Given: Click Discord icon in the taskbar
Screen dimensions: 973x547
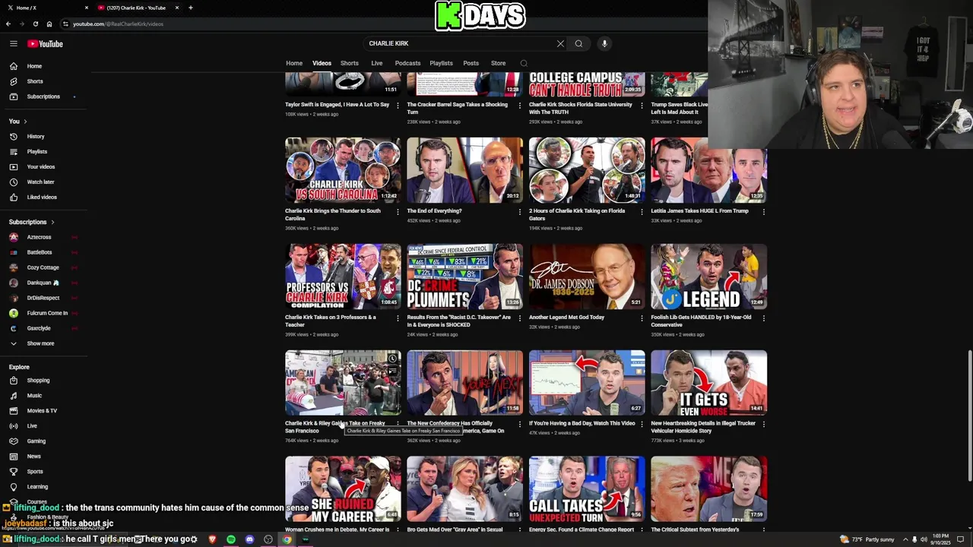Looking at the screenshot, I should pos(249,539).
